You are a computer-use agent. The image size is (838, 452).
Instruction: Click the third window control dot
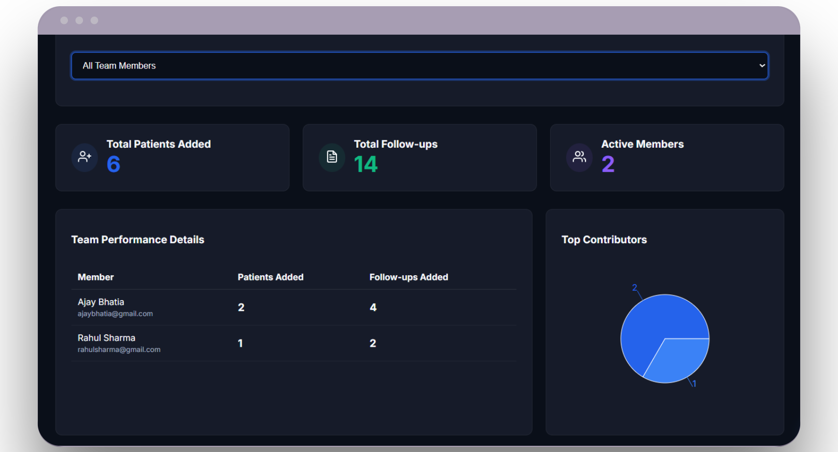pyautogui.click(x=94, y=20)
